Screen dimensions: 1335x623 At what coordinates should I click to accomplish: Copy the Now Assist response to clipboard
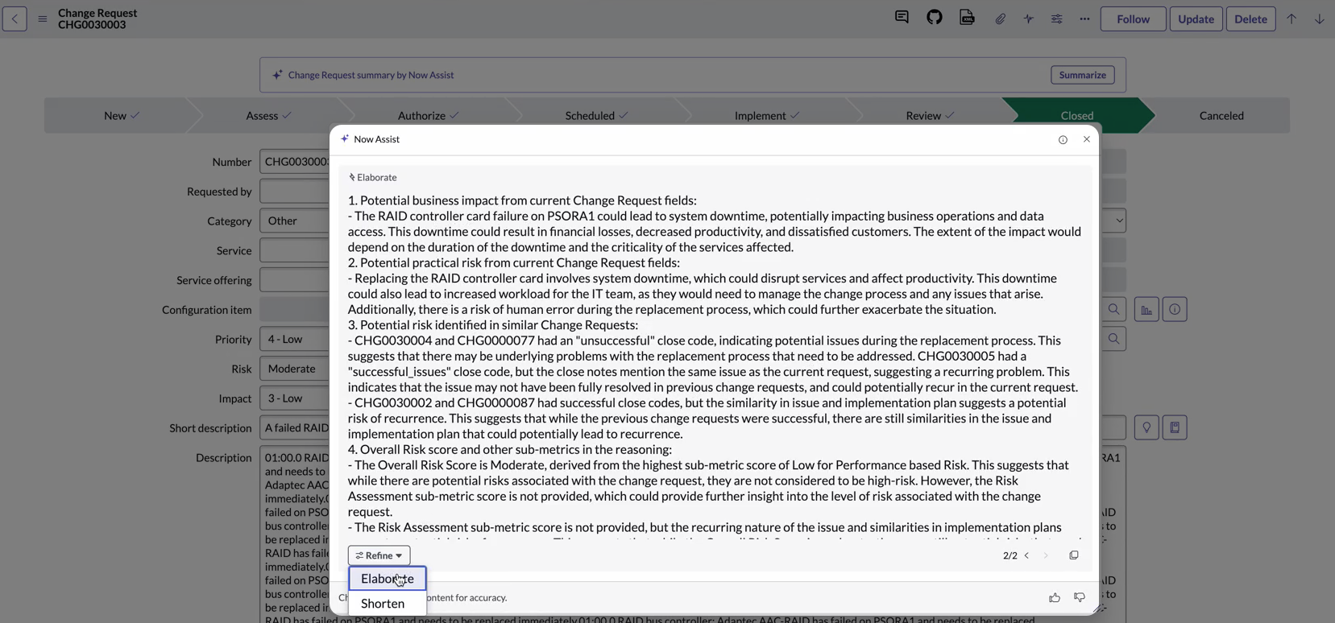coord(1074,555)
